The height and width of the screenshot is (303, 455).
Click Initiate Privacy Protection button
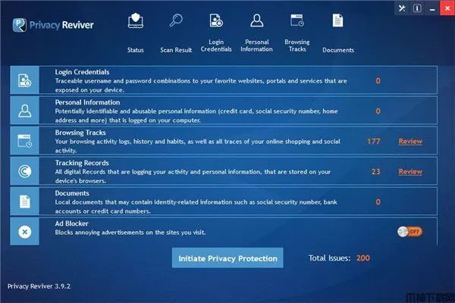pyautogui.click(x=227, y=258)
